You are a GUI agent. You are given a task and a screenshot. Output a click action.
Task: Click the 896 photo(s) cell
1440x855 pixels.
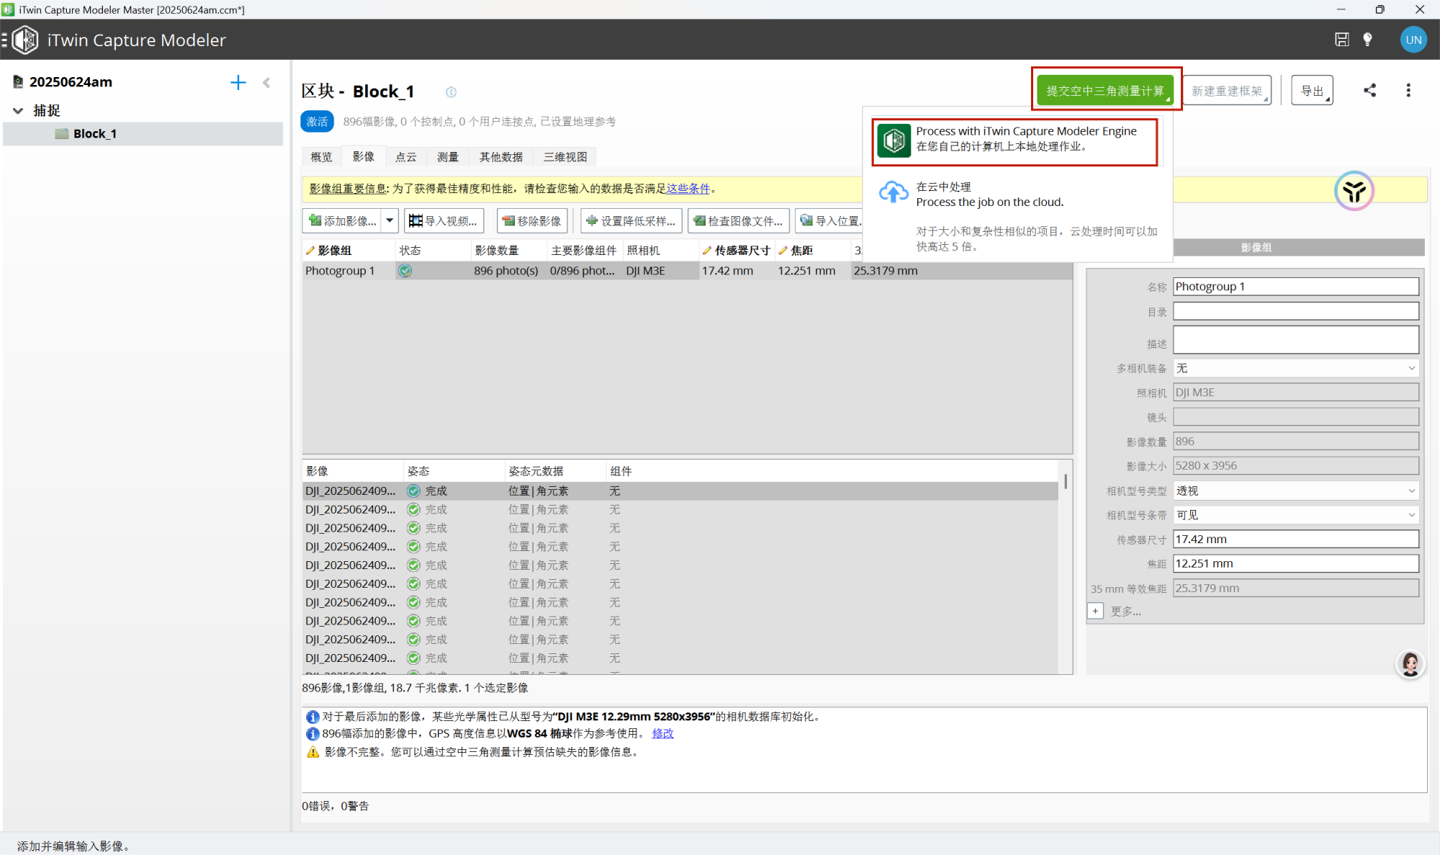click(506, 271)
